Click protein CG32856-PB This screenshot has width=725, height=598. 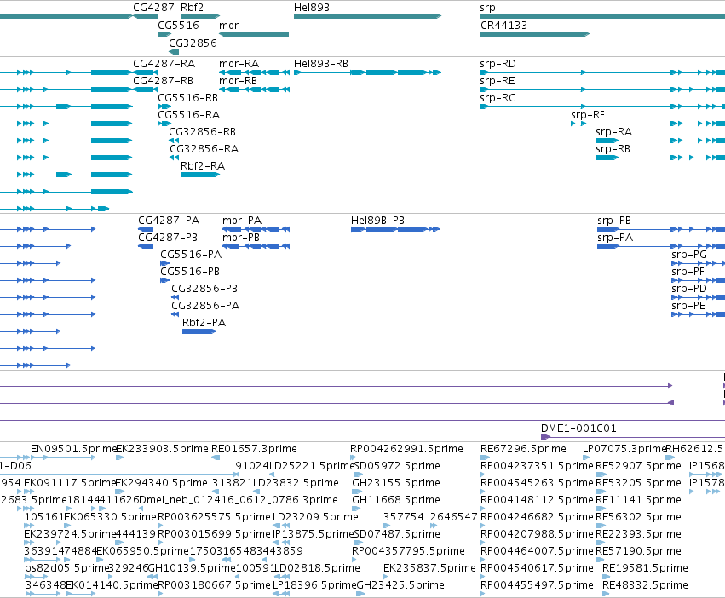175,297
